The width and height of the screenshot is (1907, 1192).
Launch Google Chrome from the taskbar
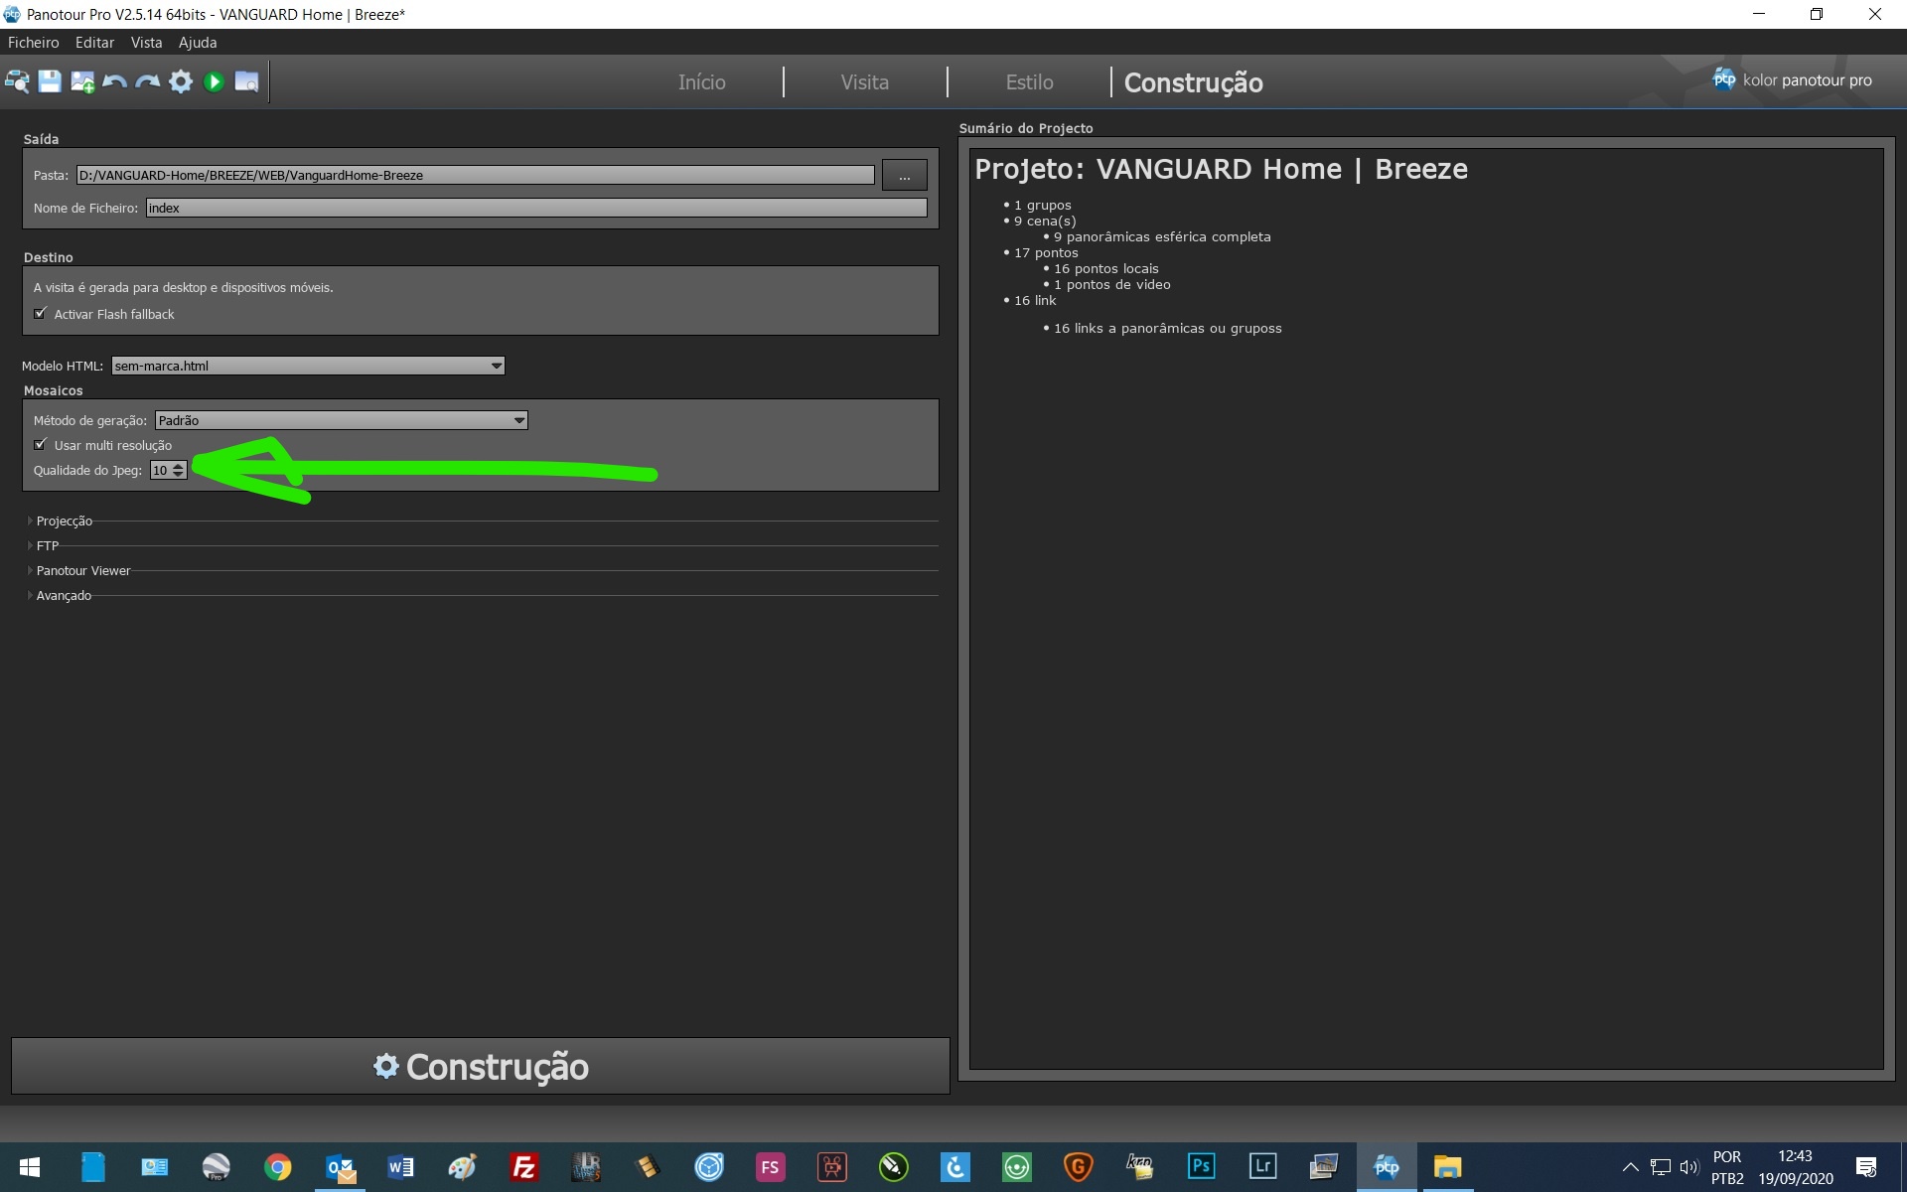278,1167
